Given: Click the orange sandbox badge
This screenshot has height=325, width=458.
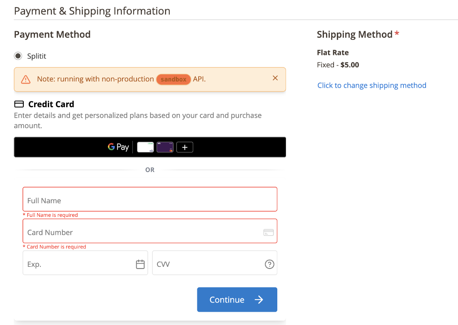Looking at the screenshot, I should click(174, 79).
